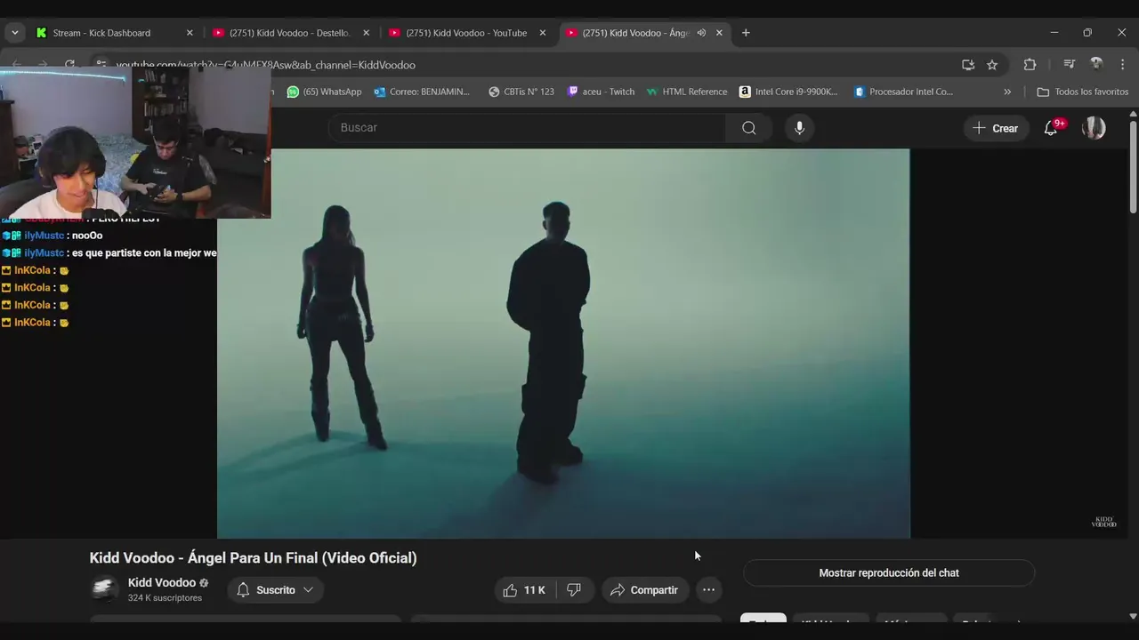Open the aceu - Twitch bookmark
Screen dimensions: 1139x640
point(601,92)
